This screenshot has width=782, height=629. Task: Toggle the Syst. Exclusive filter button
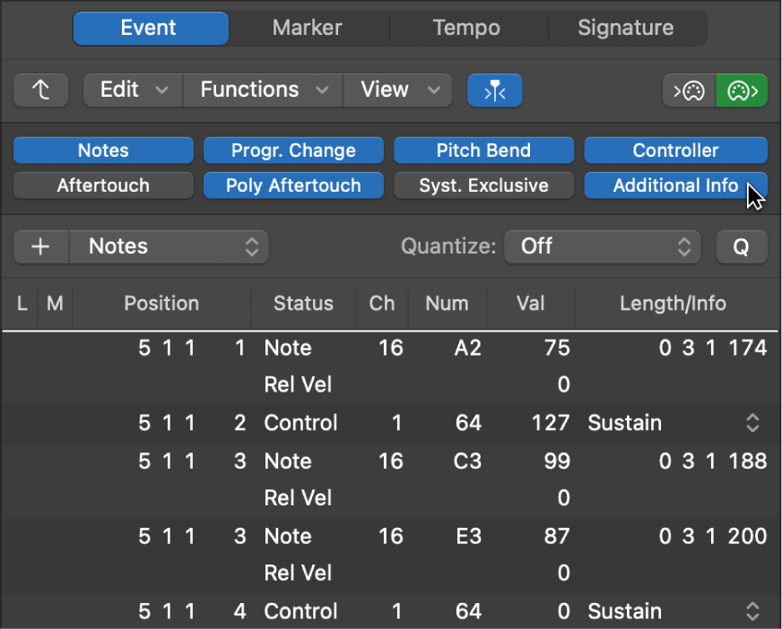pyautogui.click(x=483, y=185)
